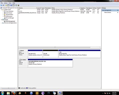The image size is (119, 95).
Task: Toggle the Show/Hide Console Tree toolbar icon
Action: click(9, 5)
